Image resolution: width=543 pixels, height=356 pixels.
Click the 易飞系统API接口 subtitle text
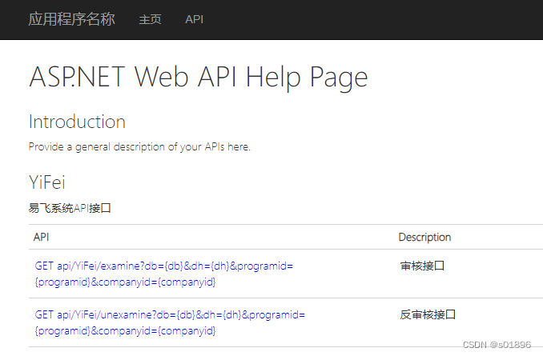(x=70, y=209)
